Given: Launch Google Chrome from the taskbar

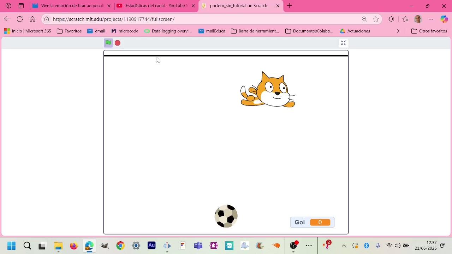Looking at the screenshot, I should tap(120, 246).
